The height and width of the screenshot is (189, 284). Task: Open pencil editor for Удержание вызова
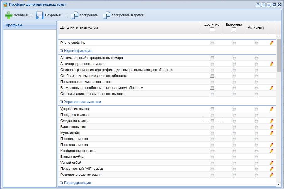coord(271,109)
